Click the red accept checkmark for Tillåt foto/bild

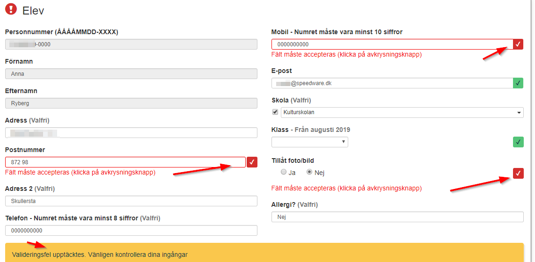point(518,173)
